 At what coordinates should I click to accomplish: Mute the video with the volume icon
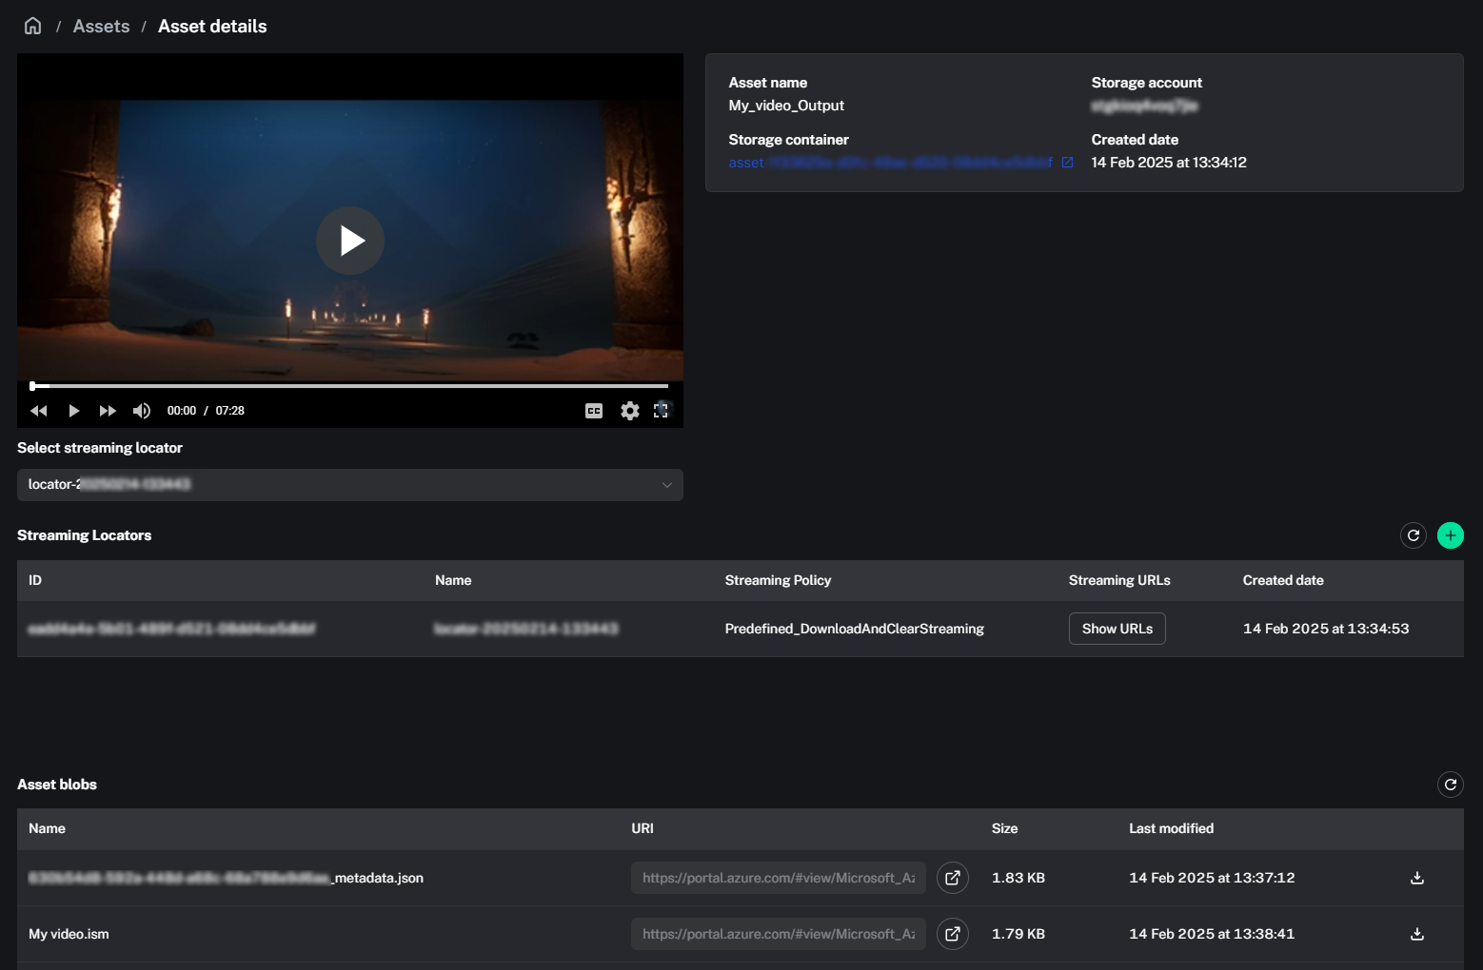(142, 411)
